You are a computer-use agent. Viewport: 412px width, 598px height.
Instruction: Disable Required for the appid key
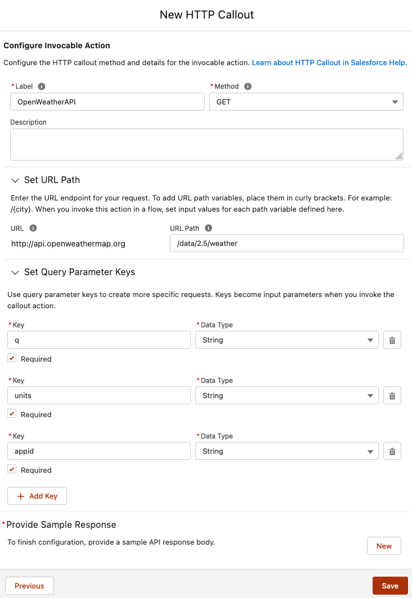point(12,469)
